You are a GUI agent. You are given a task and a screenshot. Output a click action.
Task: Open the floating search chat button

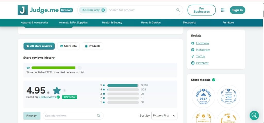tap(254, 115)
